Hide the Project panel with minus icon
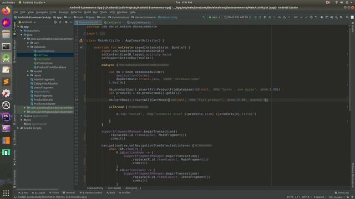 click(x=71, y=22)
